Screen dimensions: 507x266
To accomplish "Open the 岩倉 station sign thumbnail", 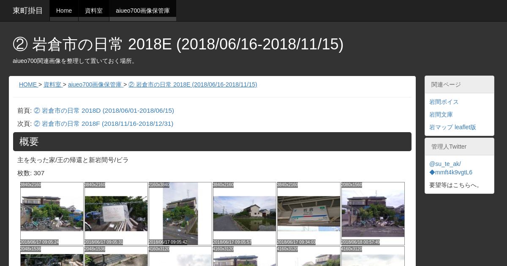I will coord(309,214).
